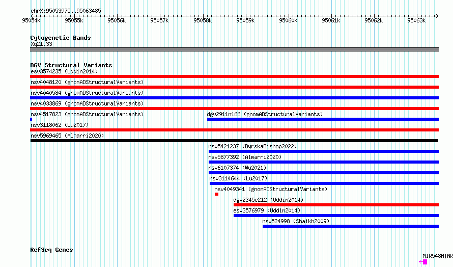Select the nsv524998 (Shaikh2009) blue bar

click(351, 226)
